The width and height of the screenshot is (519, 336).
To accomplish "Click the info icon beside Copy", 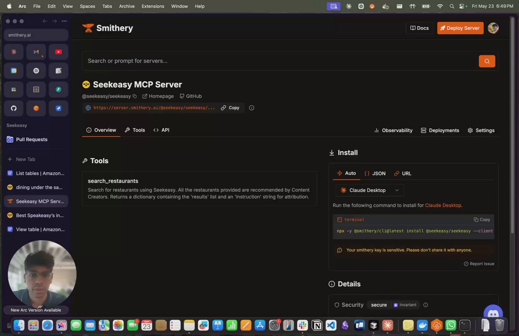I will click(251, 108).
